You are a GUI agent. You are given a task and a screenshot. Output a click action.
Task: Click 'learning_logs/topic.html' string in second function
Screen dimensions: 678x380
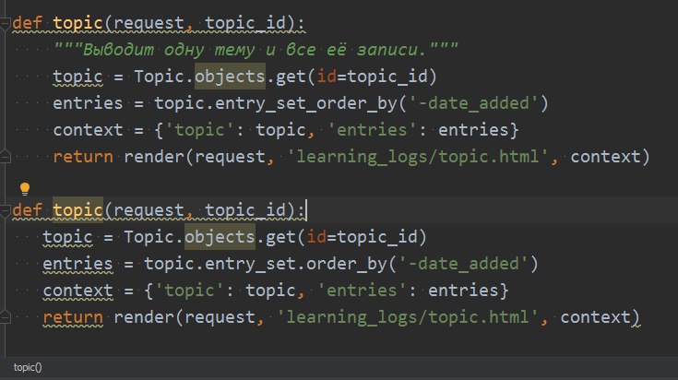[408, 317]
